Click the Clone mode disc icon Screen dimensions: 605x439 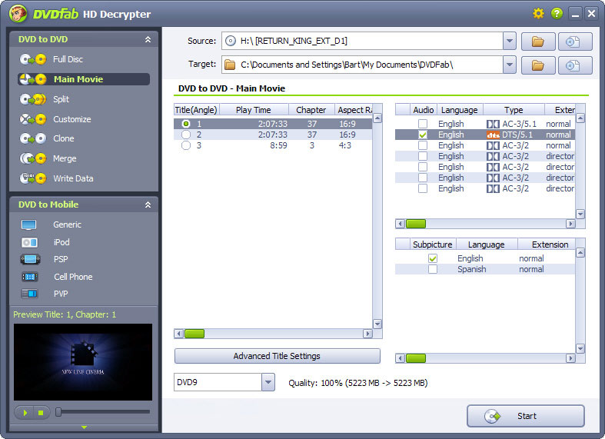coord(33,138)
